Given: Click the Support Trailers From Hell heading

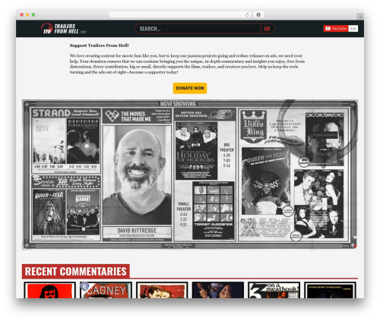Looking at the screenshot, I should (x=100, y=46).
